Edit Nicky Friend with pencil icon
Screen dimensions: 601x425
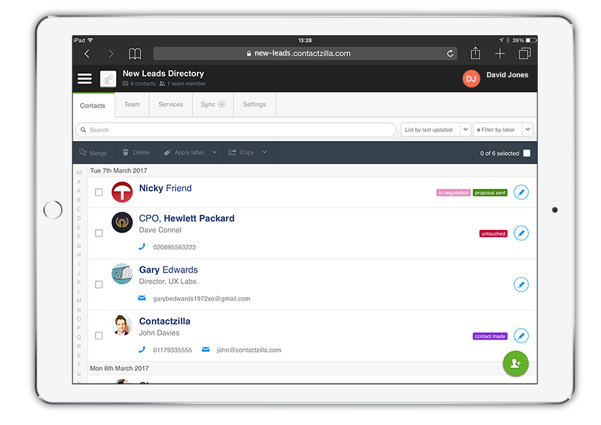(x=521, y=193)
